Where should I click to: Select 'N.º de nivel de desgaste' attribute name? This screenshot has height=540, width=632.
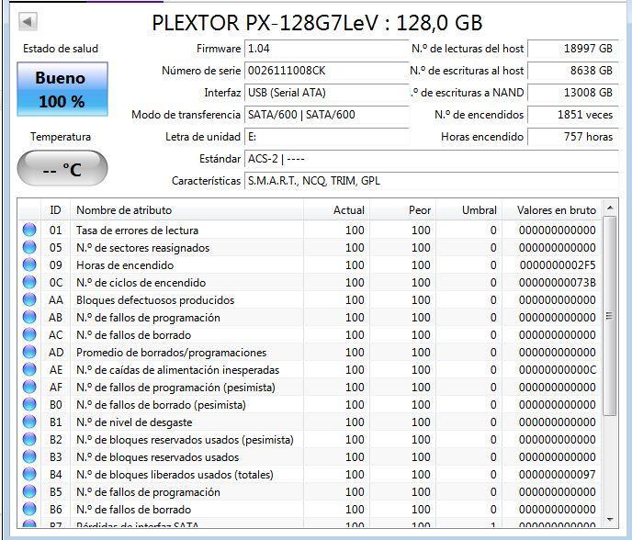click(x=134, y=422)
